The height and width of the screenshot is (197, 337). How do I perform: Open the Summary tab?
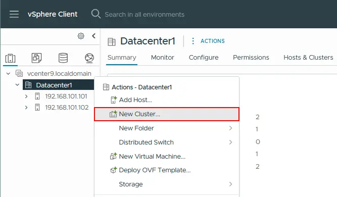(122, 58)
